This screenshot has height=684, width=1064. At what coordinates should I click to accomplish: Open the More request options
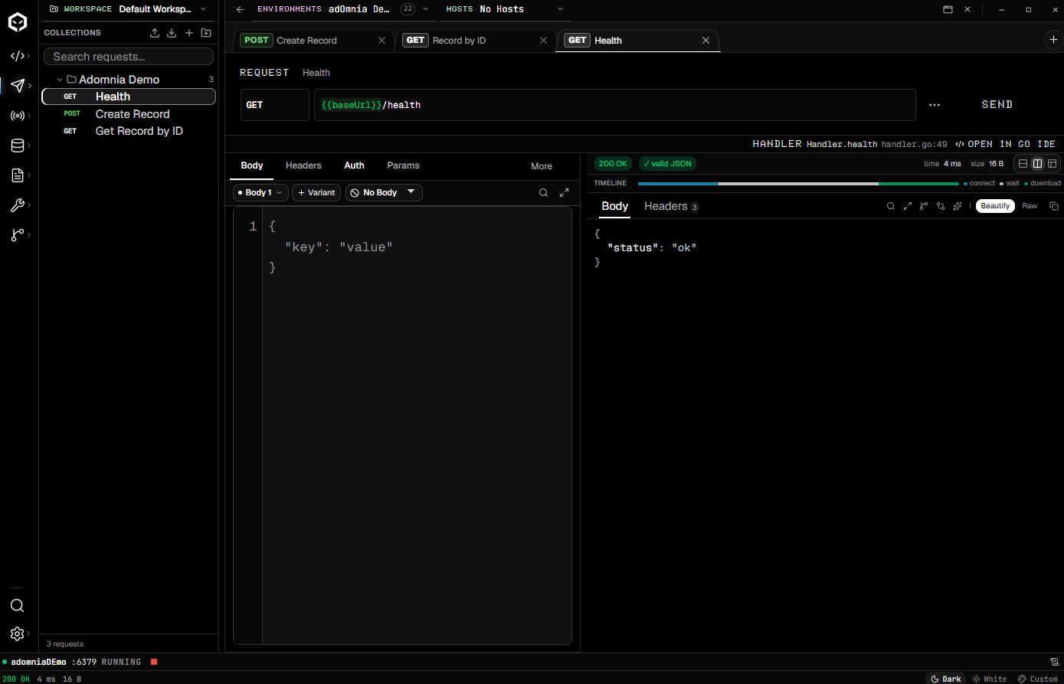coord(542,166)
